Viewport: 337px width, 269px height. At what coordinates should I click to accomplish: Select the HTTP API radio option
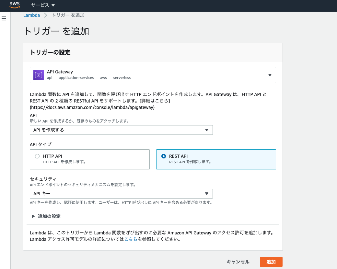coord(37,156)
